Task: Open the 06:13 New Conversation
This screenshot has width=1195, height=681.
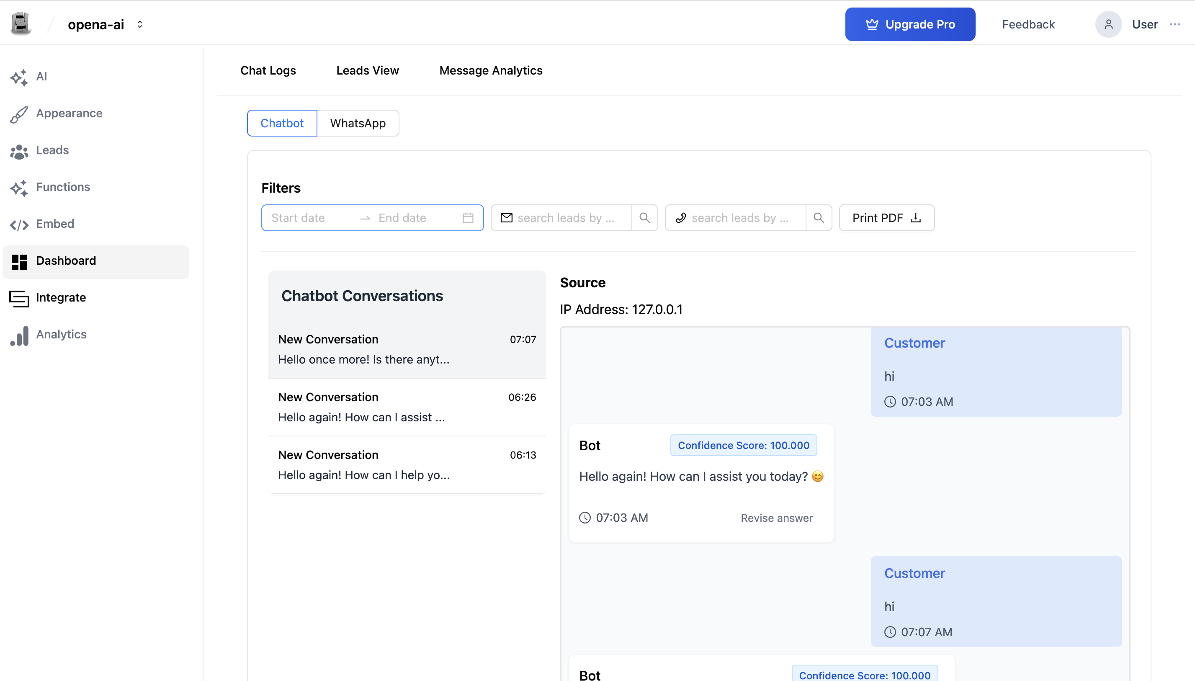Action: [x=407, y=465]
